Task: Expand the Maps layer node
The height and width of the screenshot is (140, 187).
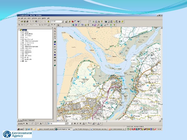Action: [21, 61]
